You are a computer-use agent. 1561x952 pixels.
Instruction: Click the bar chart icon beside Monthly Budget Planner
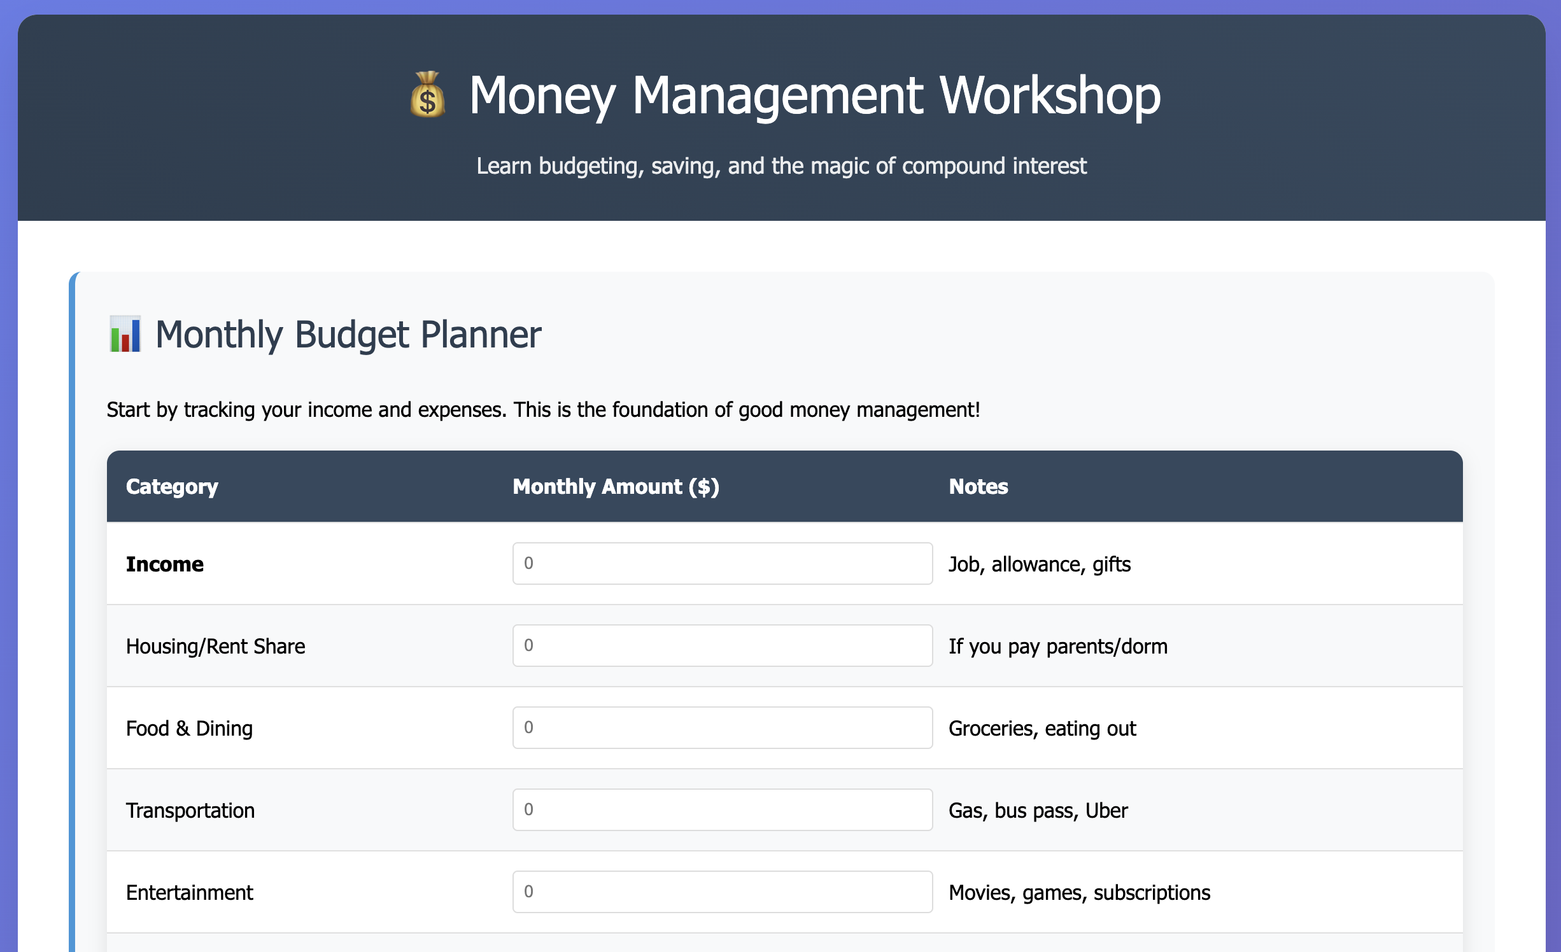125,334
